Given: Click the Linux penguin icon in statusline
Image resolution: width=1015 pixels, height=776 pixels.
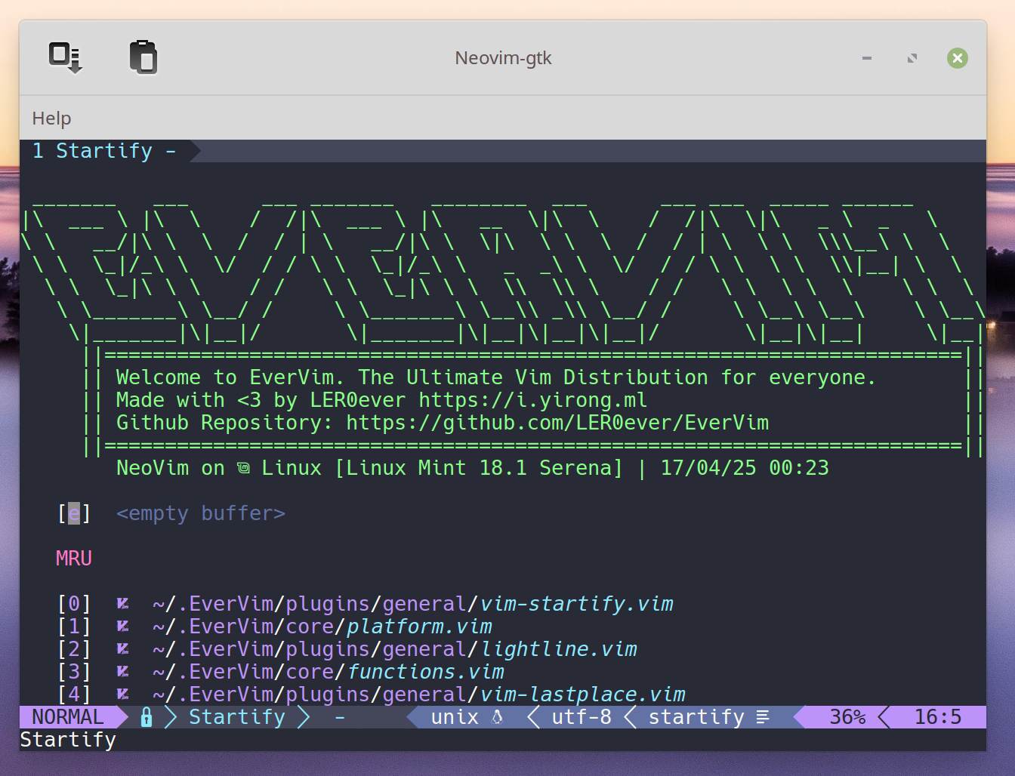Looking at the screenshot, I should [497, 717].
